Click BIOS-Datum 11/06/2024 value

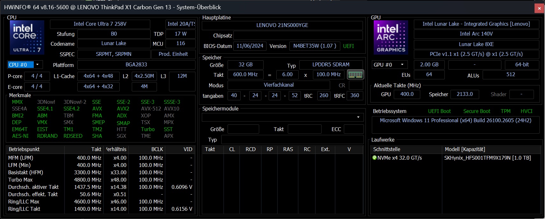coord(250,46)
